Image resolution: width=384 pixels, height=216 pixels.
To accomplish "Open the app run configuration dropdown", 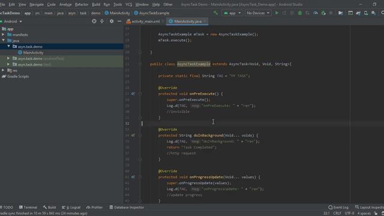I will click(x=232, y=13).
